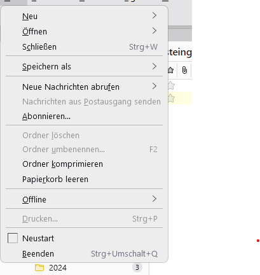
Task: Expand the Neu submenu
Action: pos(84,16)
